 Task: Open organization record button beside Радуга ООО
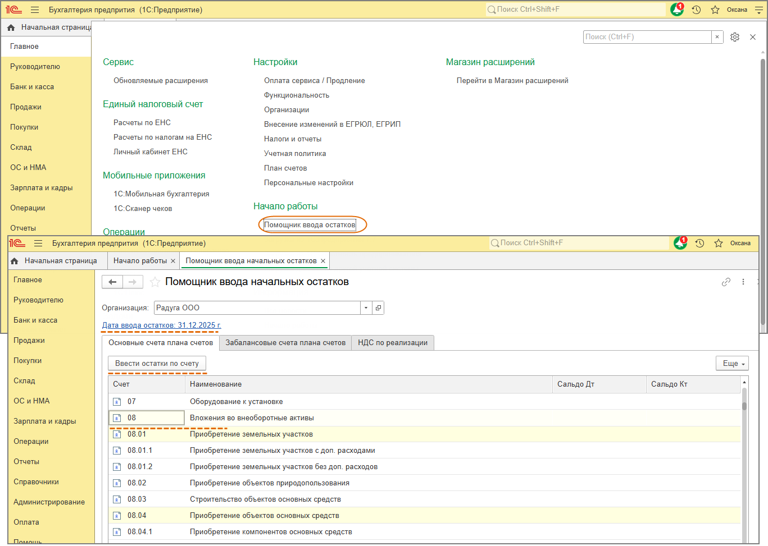pos(378,308)
